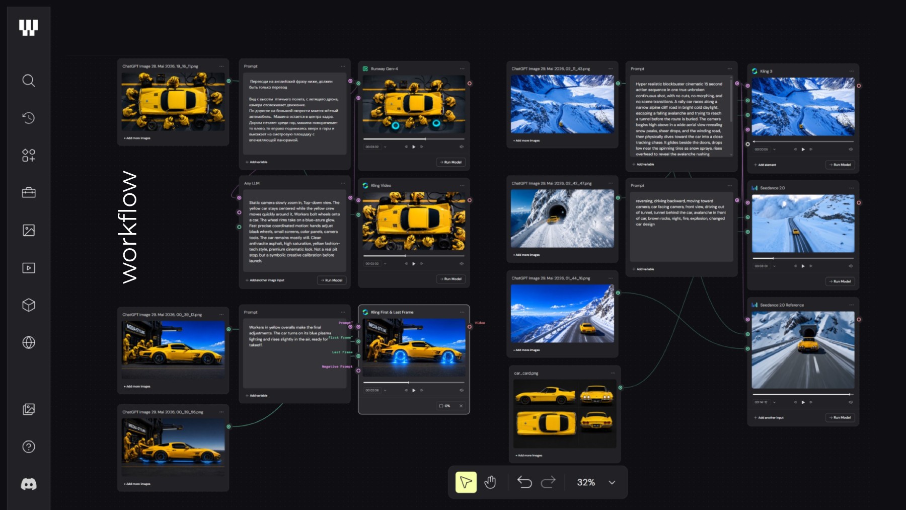Seek the Runway Gen-4 video progress bar
This screenshot has width=906, height=510.
pyautogui.click(x=414, y=139)
